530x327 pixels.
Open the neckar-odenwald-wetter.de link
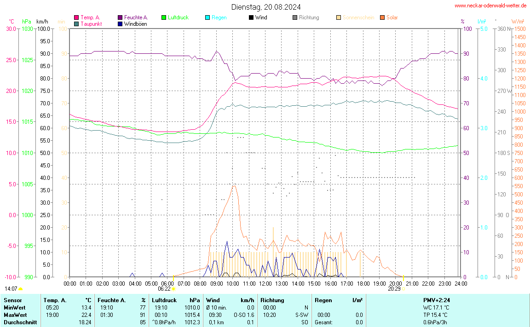pyautogui.click(x=490, y=6)
